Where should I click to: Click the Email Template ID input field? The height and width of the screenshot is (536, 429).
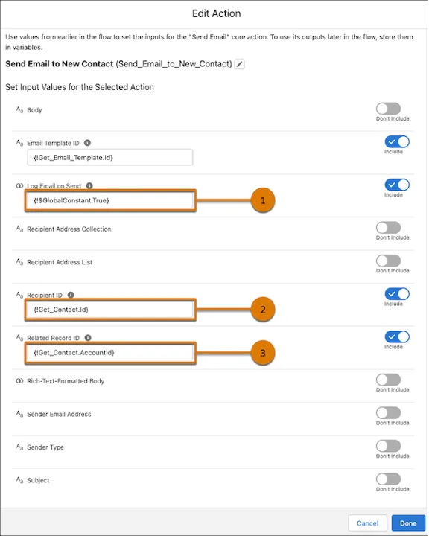pos(109,157)
